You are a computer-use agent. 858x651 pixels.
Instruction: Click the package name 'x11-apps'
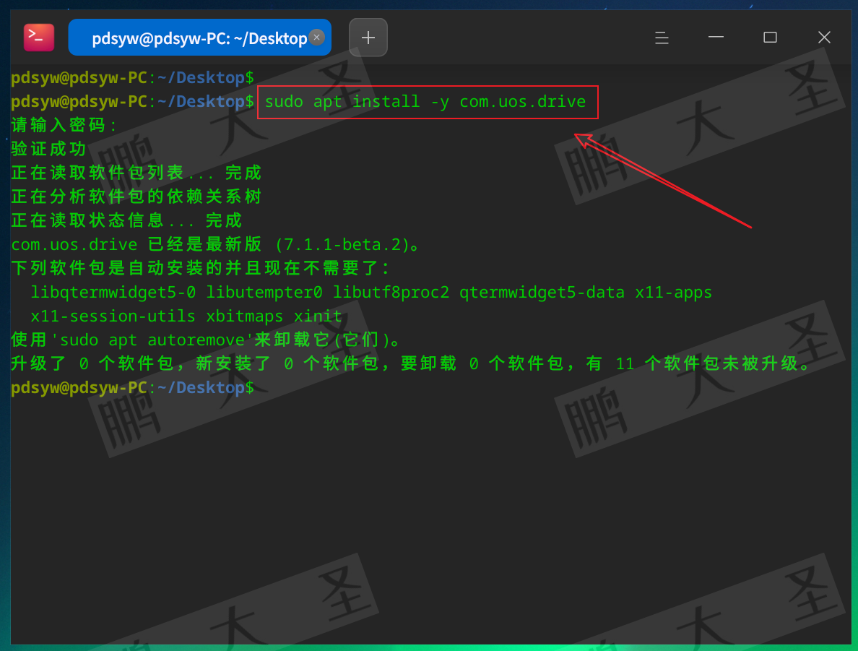(674, 293)
